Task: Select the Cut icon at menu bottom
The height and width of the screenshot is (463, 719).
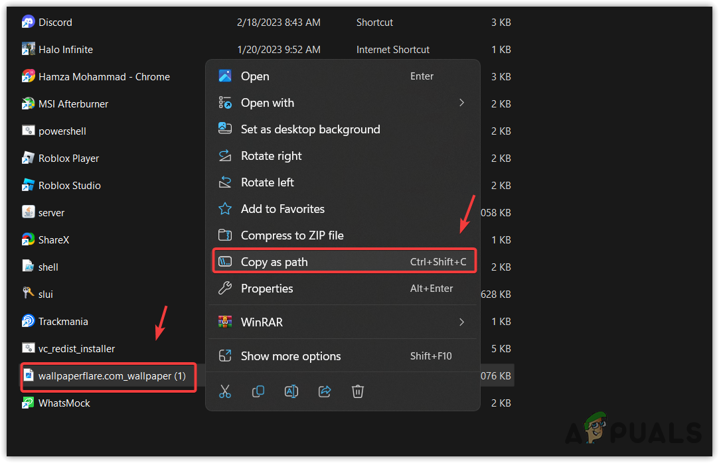Action: coord(225,391)
